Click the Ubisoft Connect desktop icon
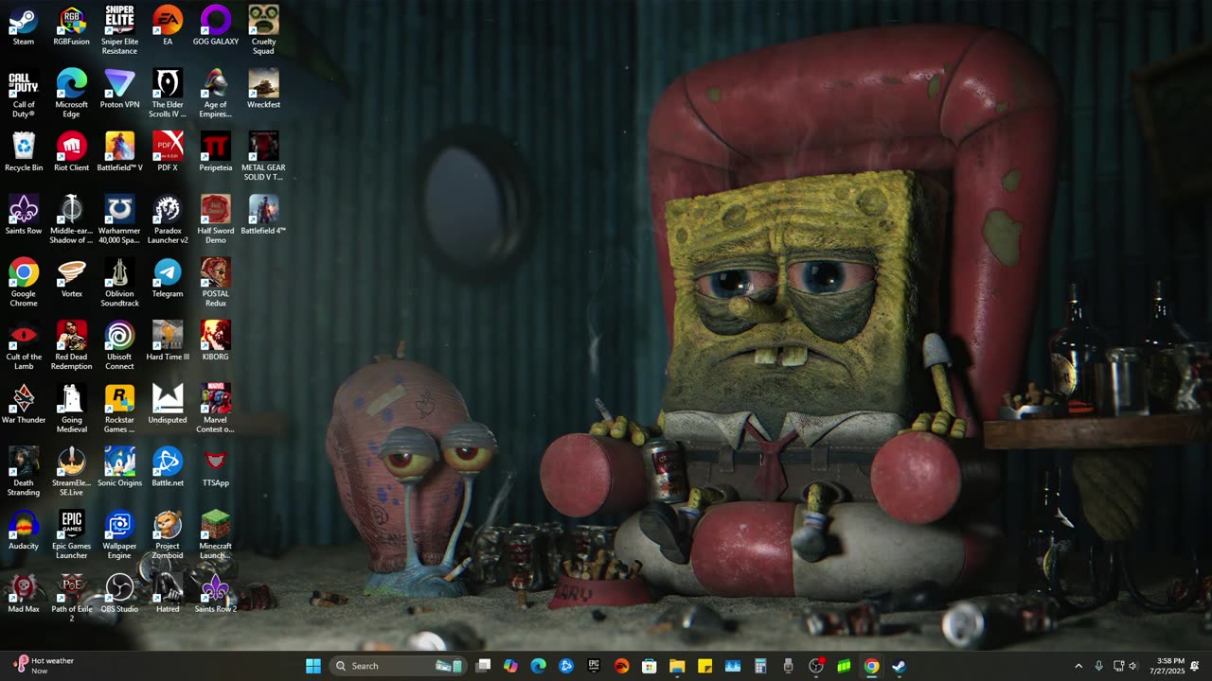 [x=119, y=345]
